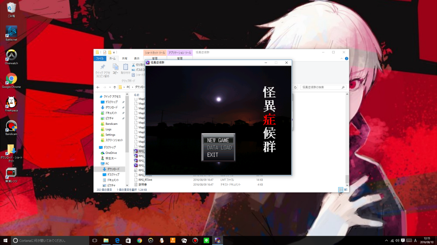Select スクリーンショット in the navigation pane
This screenshot has width=437, height=245.
tap(112, 140)
